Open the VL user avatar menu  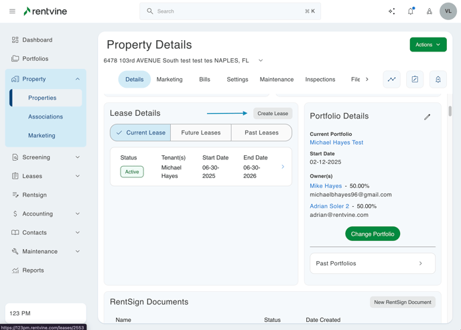tap(448, 11)
